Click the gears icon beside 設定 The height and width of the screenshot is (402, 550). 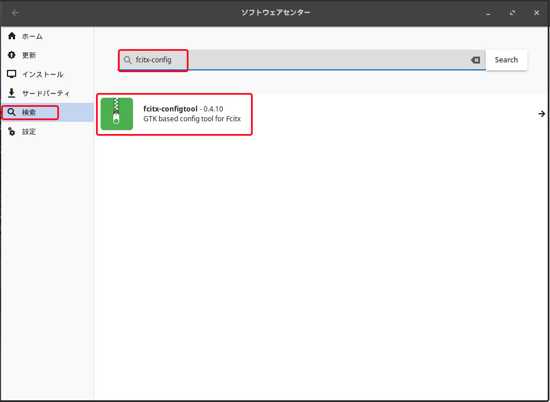12,132
